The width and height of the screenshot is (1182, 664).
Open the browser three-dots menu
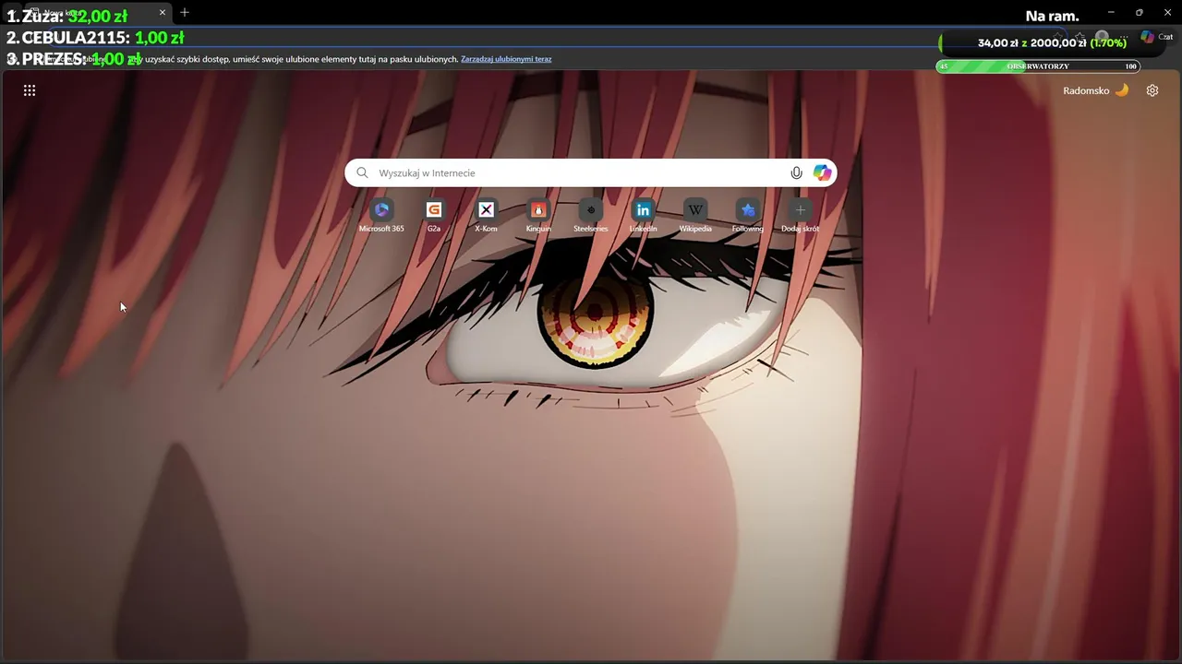click(x=1124, y=37)
